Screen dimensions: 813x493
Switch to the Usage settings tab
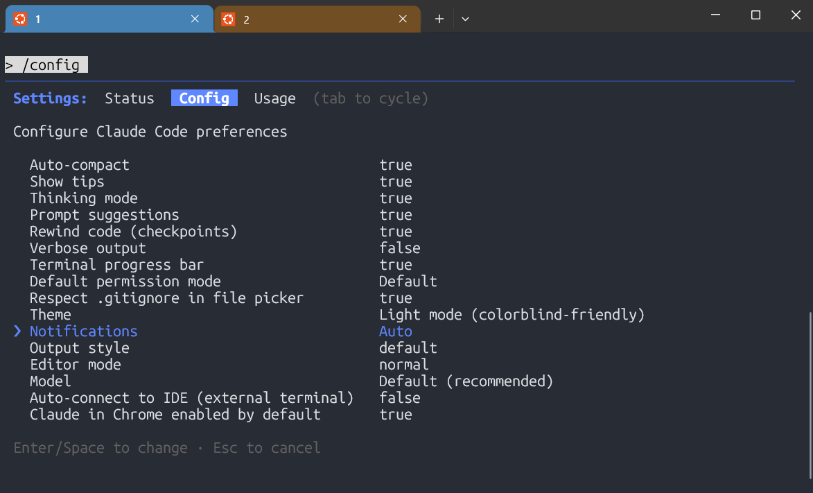click(274, 98)
